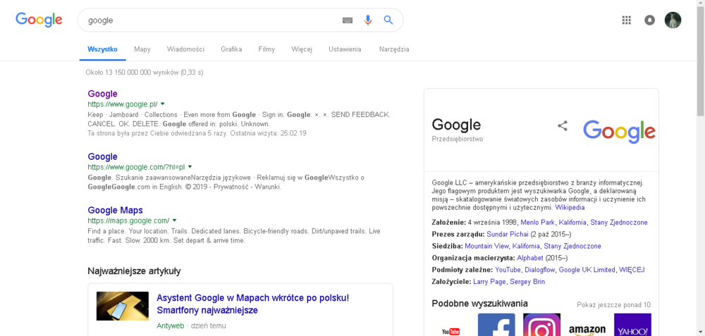Click the Dialogflow link
Image resolution: width=705 pixels, height=336 pixels.
pyautogui.click(x=541, y=270)
